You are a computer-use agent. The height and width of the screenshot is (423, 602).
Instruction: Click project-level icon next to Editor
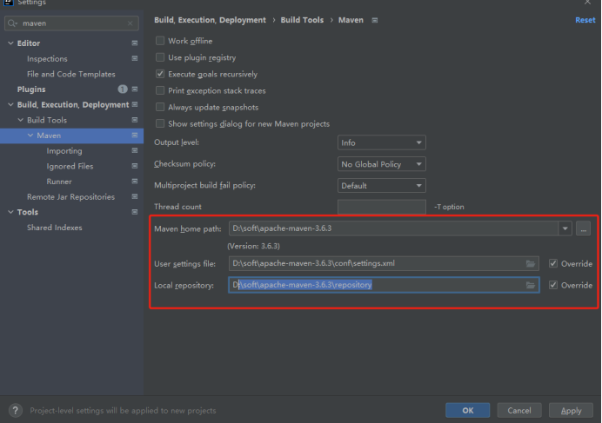click(135, 43)
